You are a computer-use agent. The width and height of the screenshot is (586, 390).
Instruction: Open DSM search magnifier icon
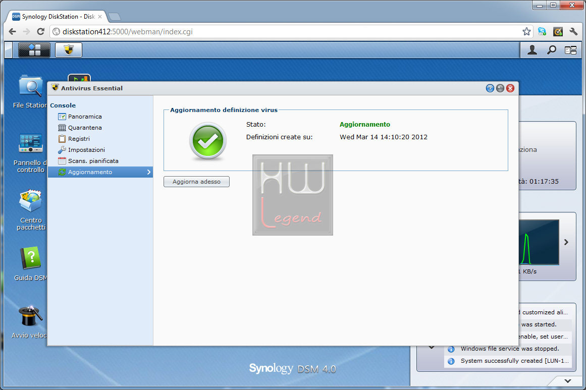(x=551, y=49)
